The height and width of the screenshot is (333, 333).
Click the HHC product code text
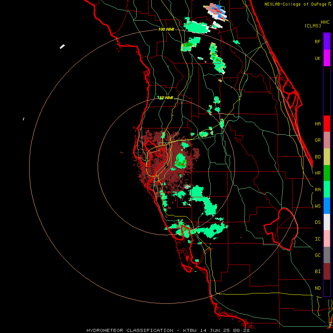325,22
